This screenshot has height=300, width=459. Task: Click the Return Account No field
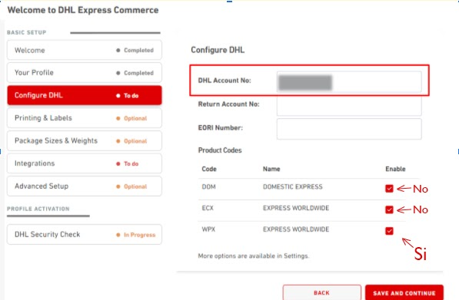349,105
